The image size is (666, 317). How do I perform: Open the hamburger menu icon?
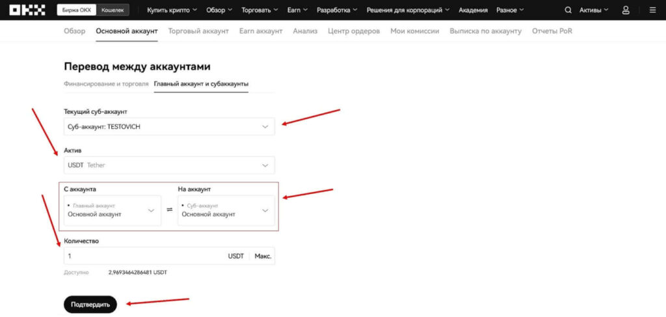[x=652, y=10]
